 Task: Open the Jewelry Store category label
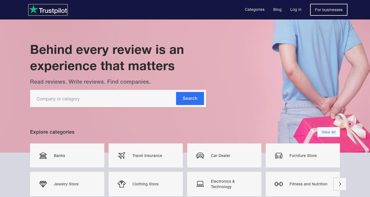pos(66,184)
